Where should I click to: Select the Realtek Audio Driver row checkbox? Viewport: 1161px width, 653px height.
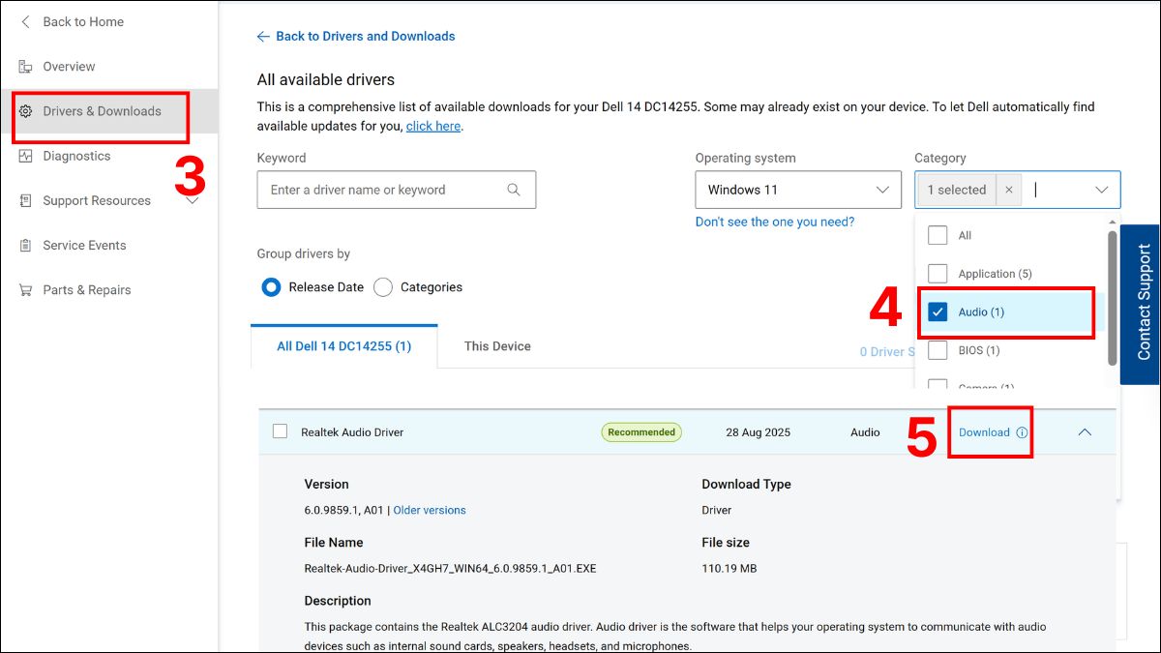(280, 431)
